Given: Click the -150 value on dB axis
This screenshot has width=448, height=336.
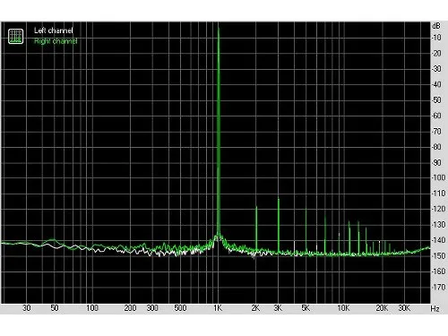Looking at the screenshot, I should (438, 255).
